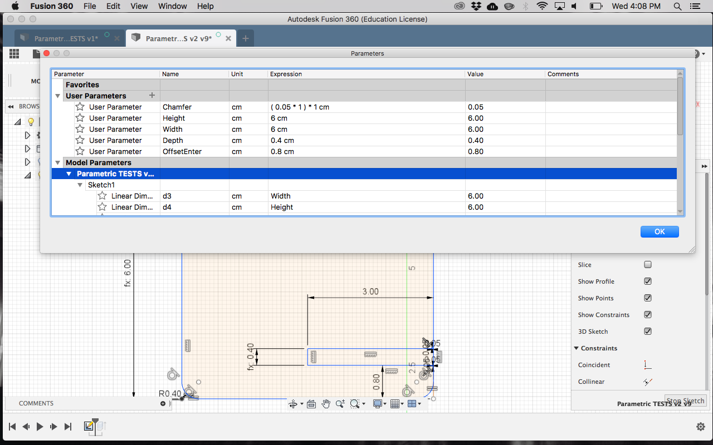Open the data panel grid icon
Screen dimensions: 713x445
tap(14, 53)
